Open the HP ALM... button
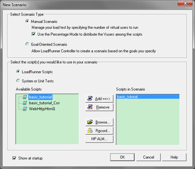This screenshot has width=195, height=169. (100, 139)
